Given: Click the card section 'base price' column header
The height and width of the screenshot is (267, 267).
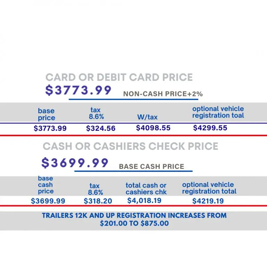Looking at the screenshot, I should point(46,114).
